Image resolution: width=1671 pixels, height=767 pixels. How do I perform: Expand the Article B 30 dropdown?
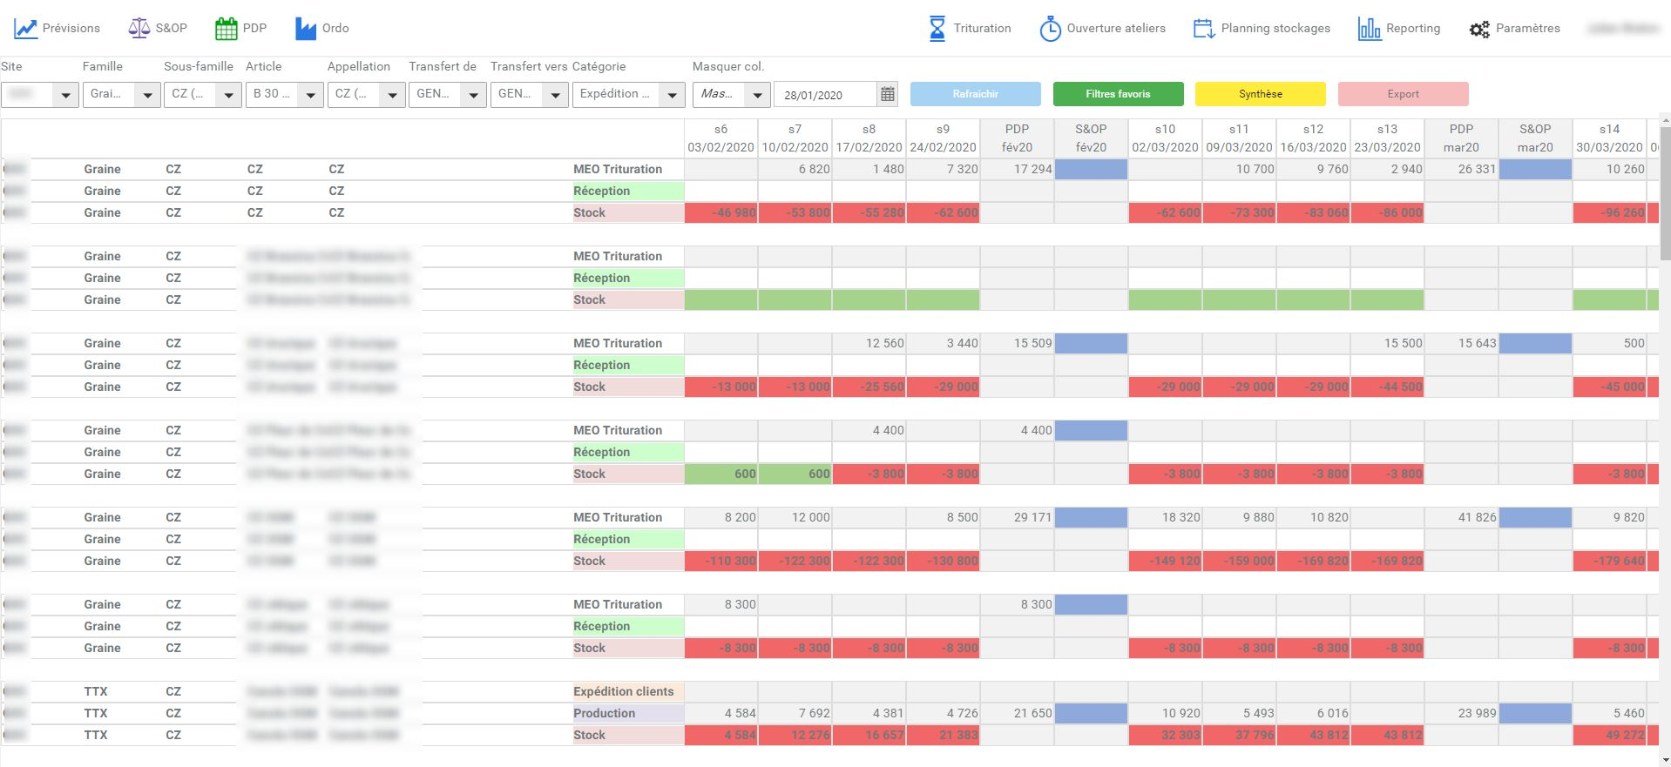coord(310,94)
